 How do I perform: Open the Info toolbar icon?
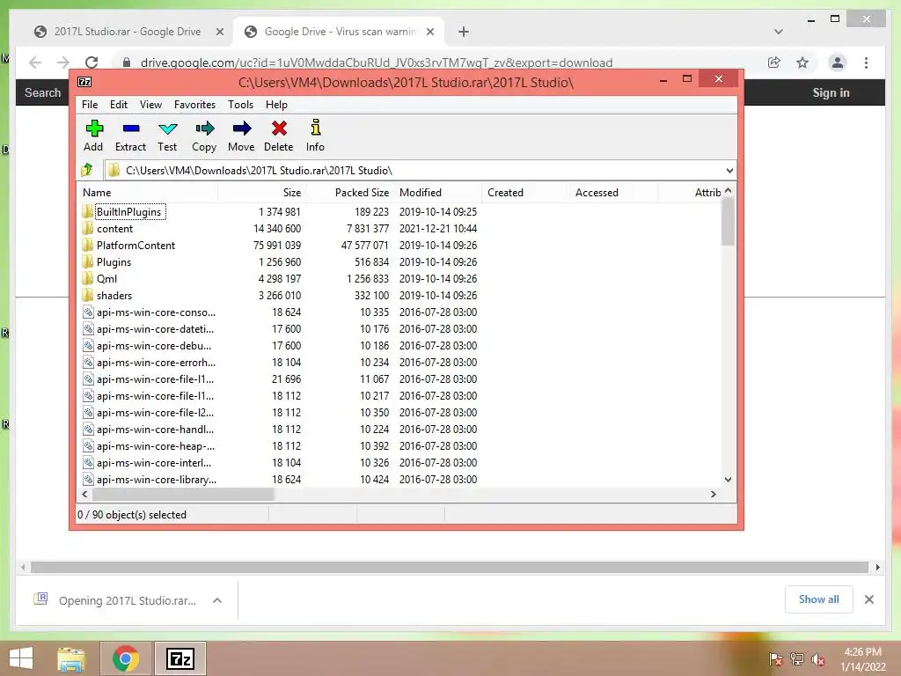pos(316,128)
